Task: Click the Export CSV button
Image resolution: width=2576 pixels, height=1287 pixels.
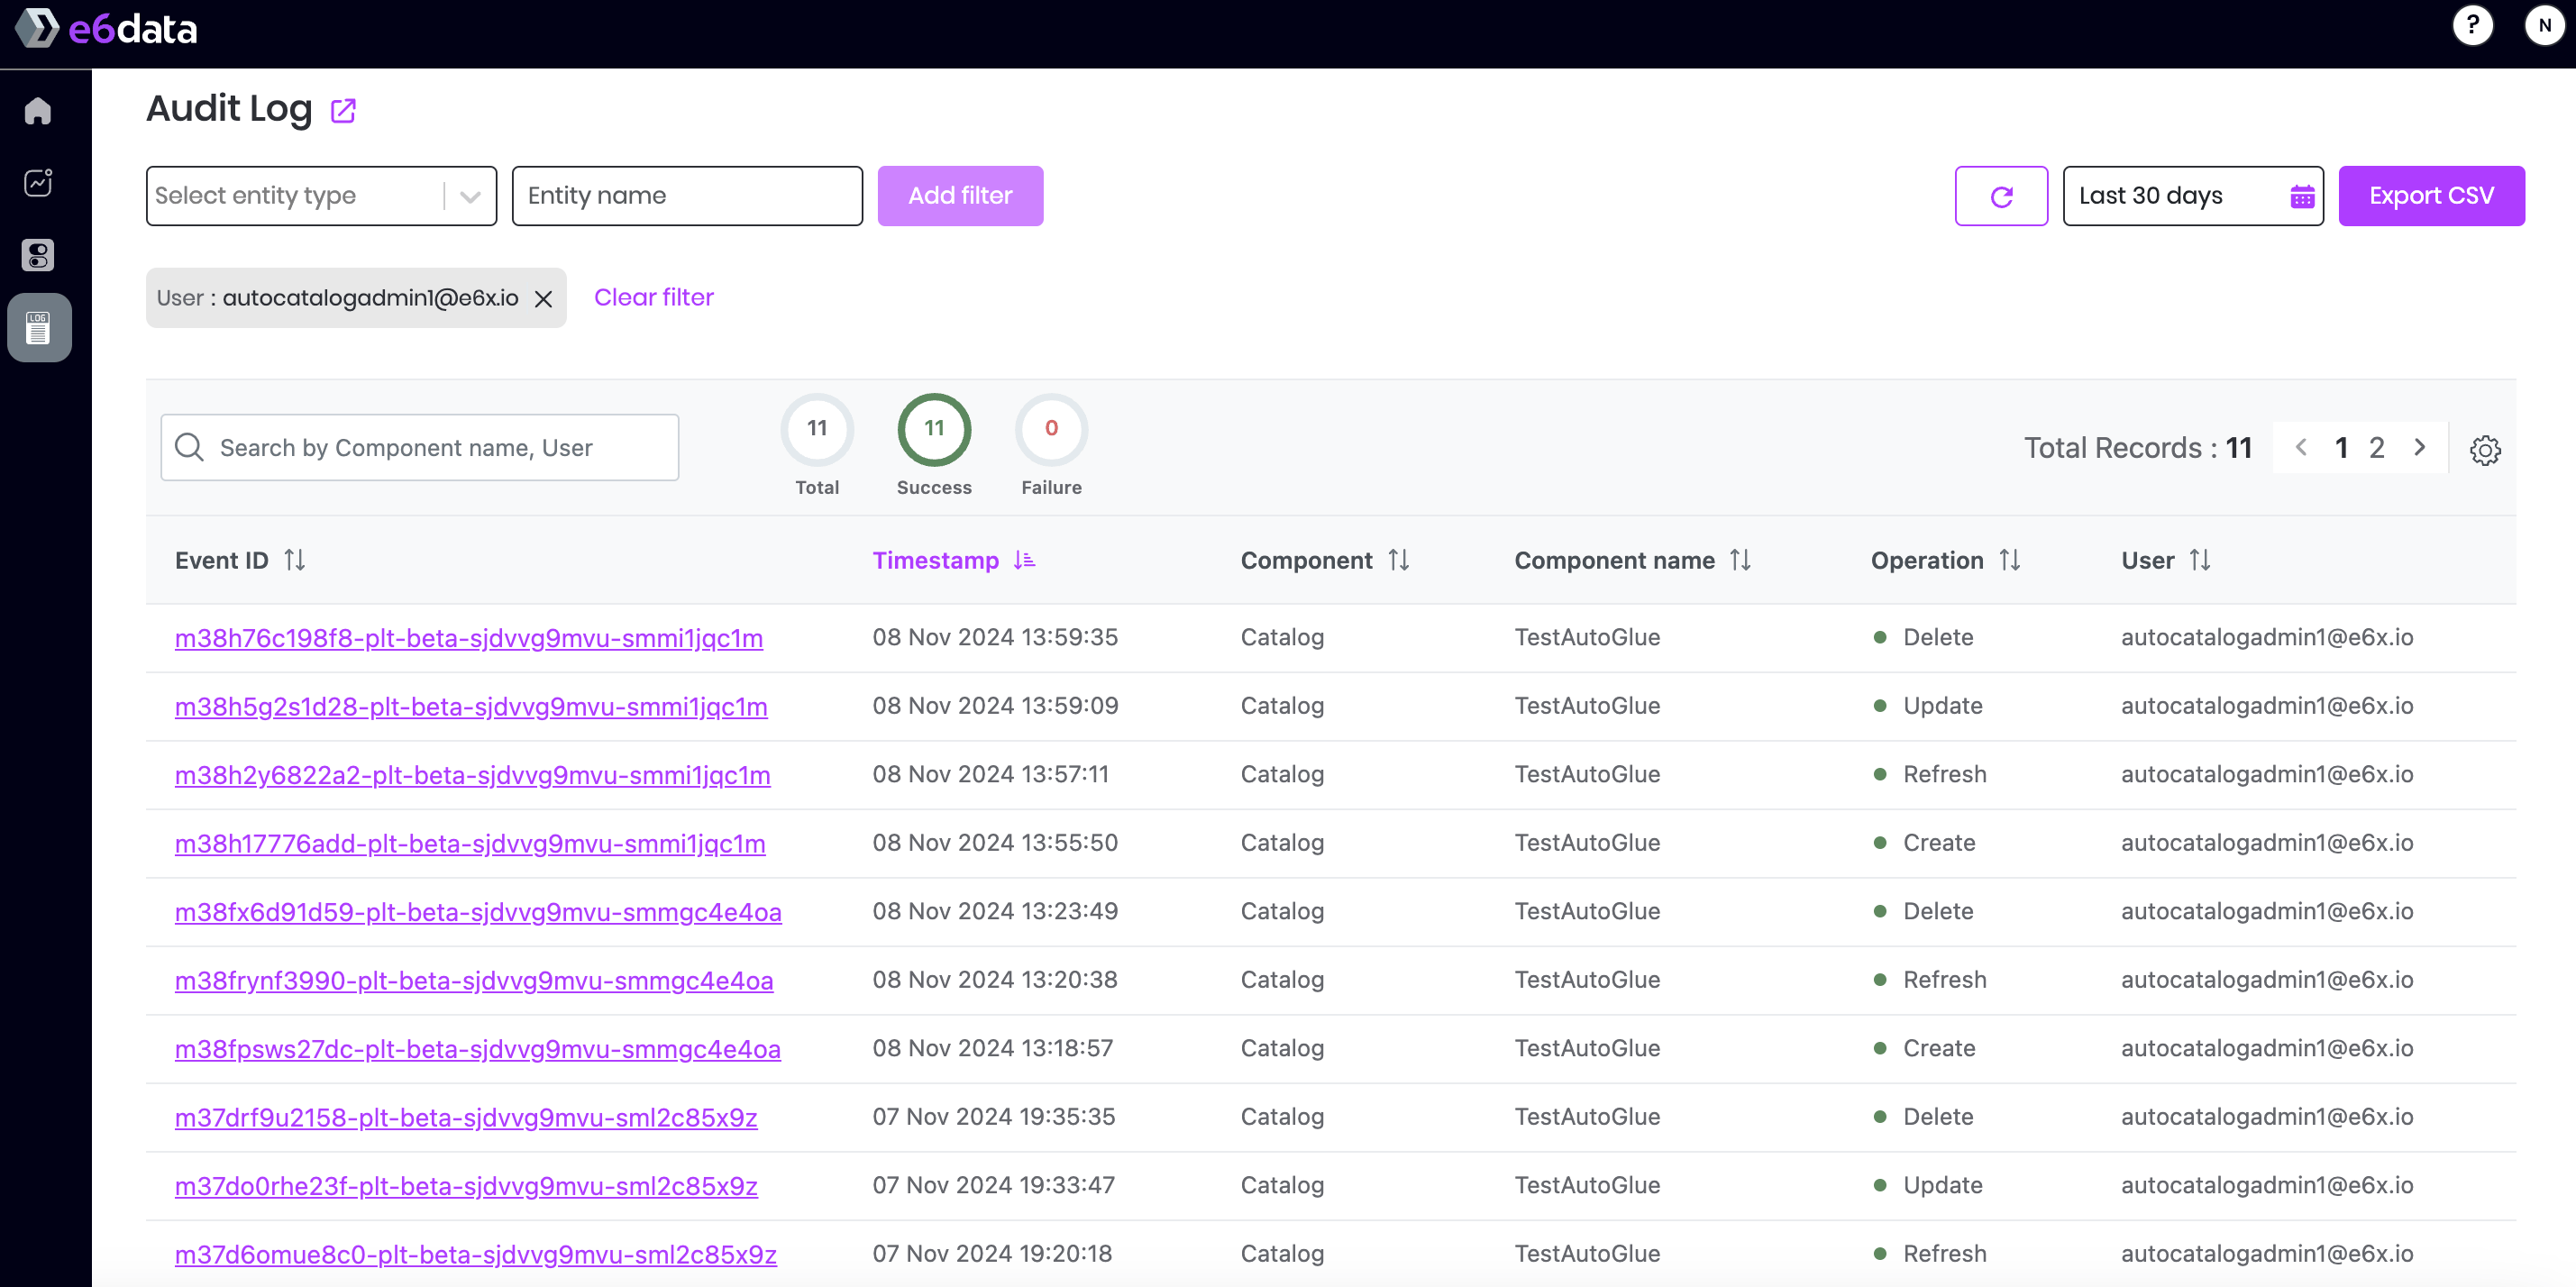Action: pos(2431,196)
